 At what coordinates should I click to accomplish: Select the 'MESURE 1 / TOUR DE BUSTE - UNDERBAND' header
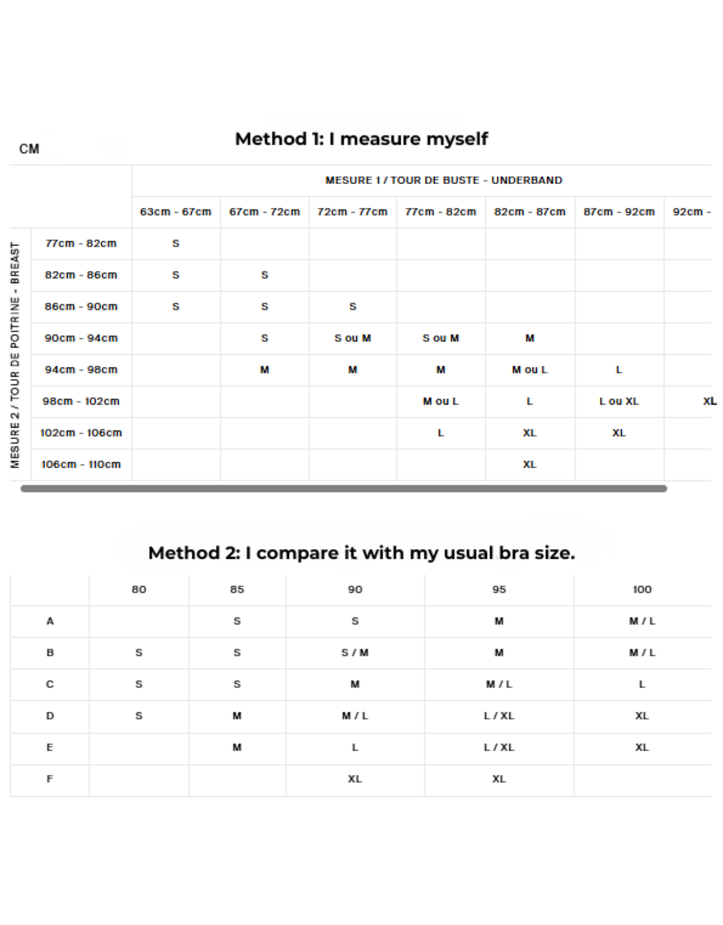coord(443,180)
